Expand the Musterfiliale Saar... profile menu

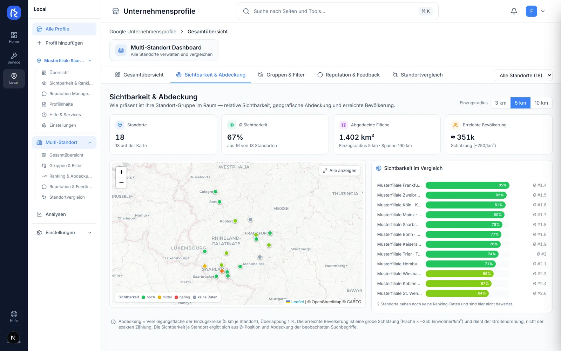[x=90, y=61]
